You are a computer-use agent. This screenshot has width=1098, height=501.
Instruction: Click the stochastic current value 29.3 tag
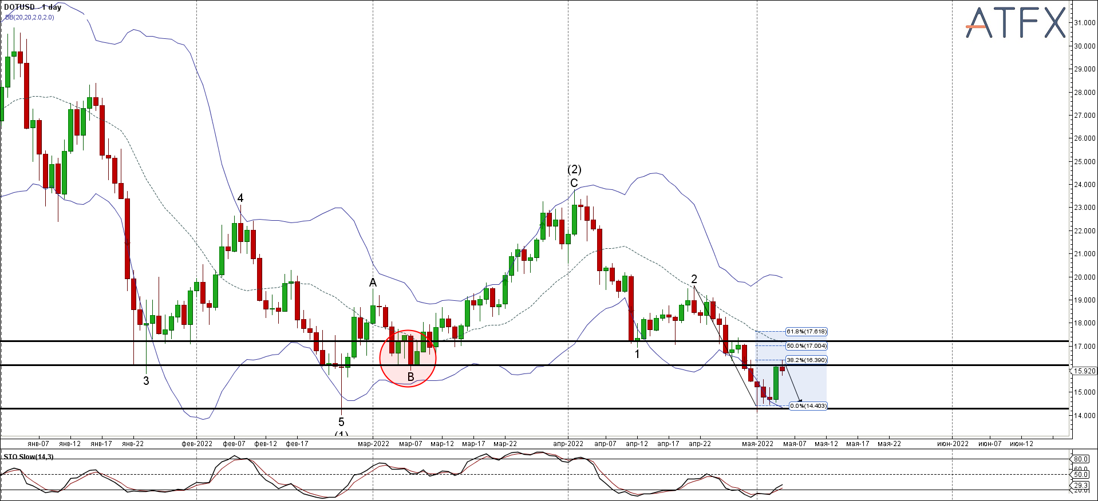pos(1080,486)
